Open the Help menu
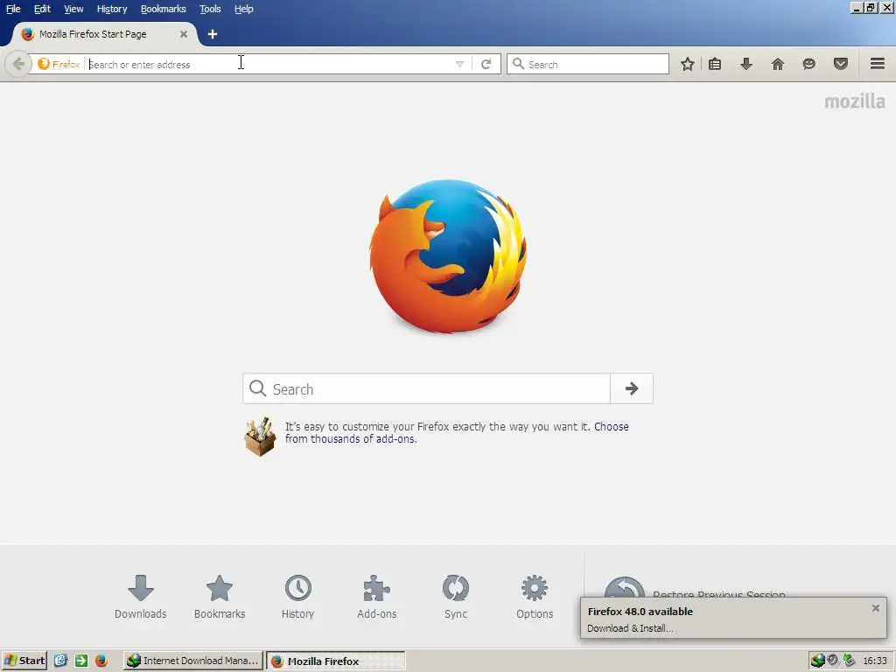896x672 pixels. (x=244, y=9)
